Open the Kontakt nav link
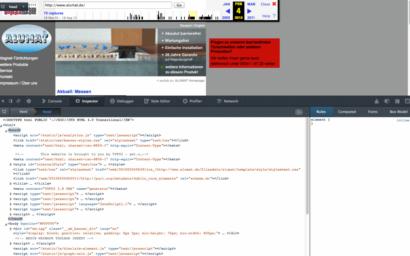Screen dimensions: 410x256 click(6, 77)
